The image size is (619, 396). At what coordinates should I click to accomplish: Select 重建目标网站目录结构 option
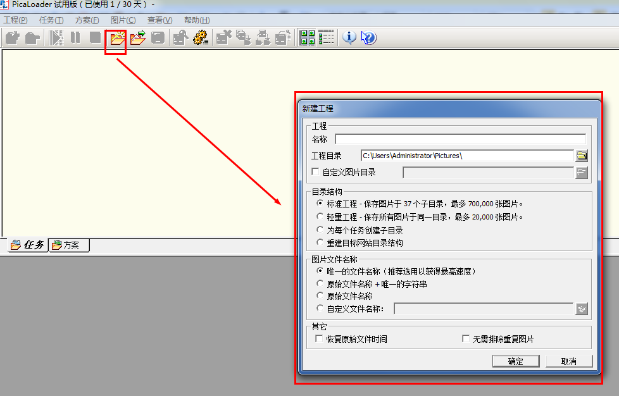click(x=320, y=242)
